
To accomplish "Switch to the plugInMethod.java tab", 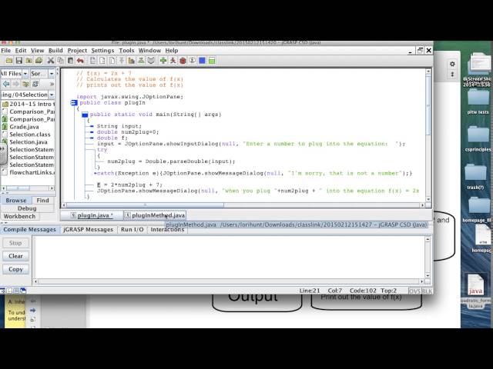I will click(155, 215).
